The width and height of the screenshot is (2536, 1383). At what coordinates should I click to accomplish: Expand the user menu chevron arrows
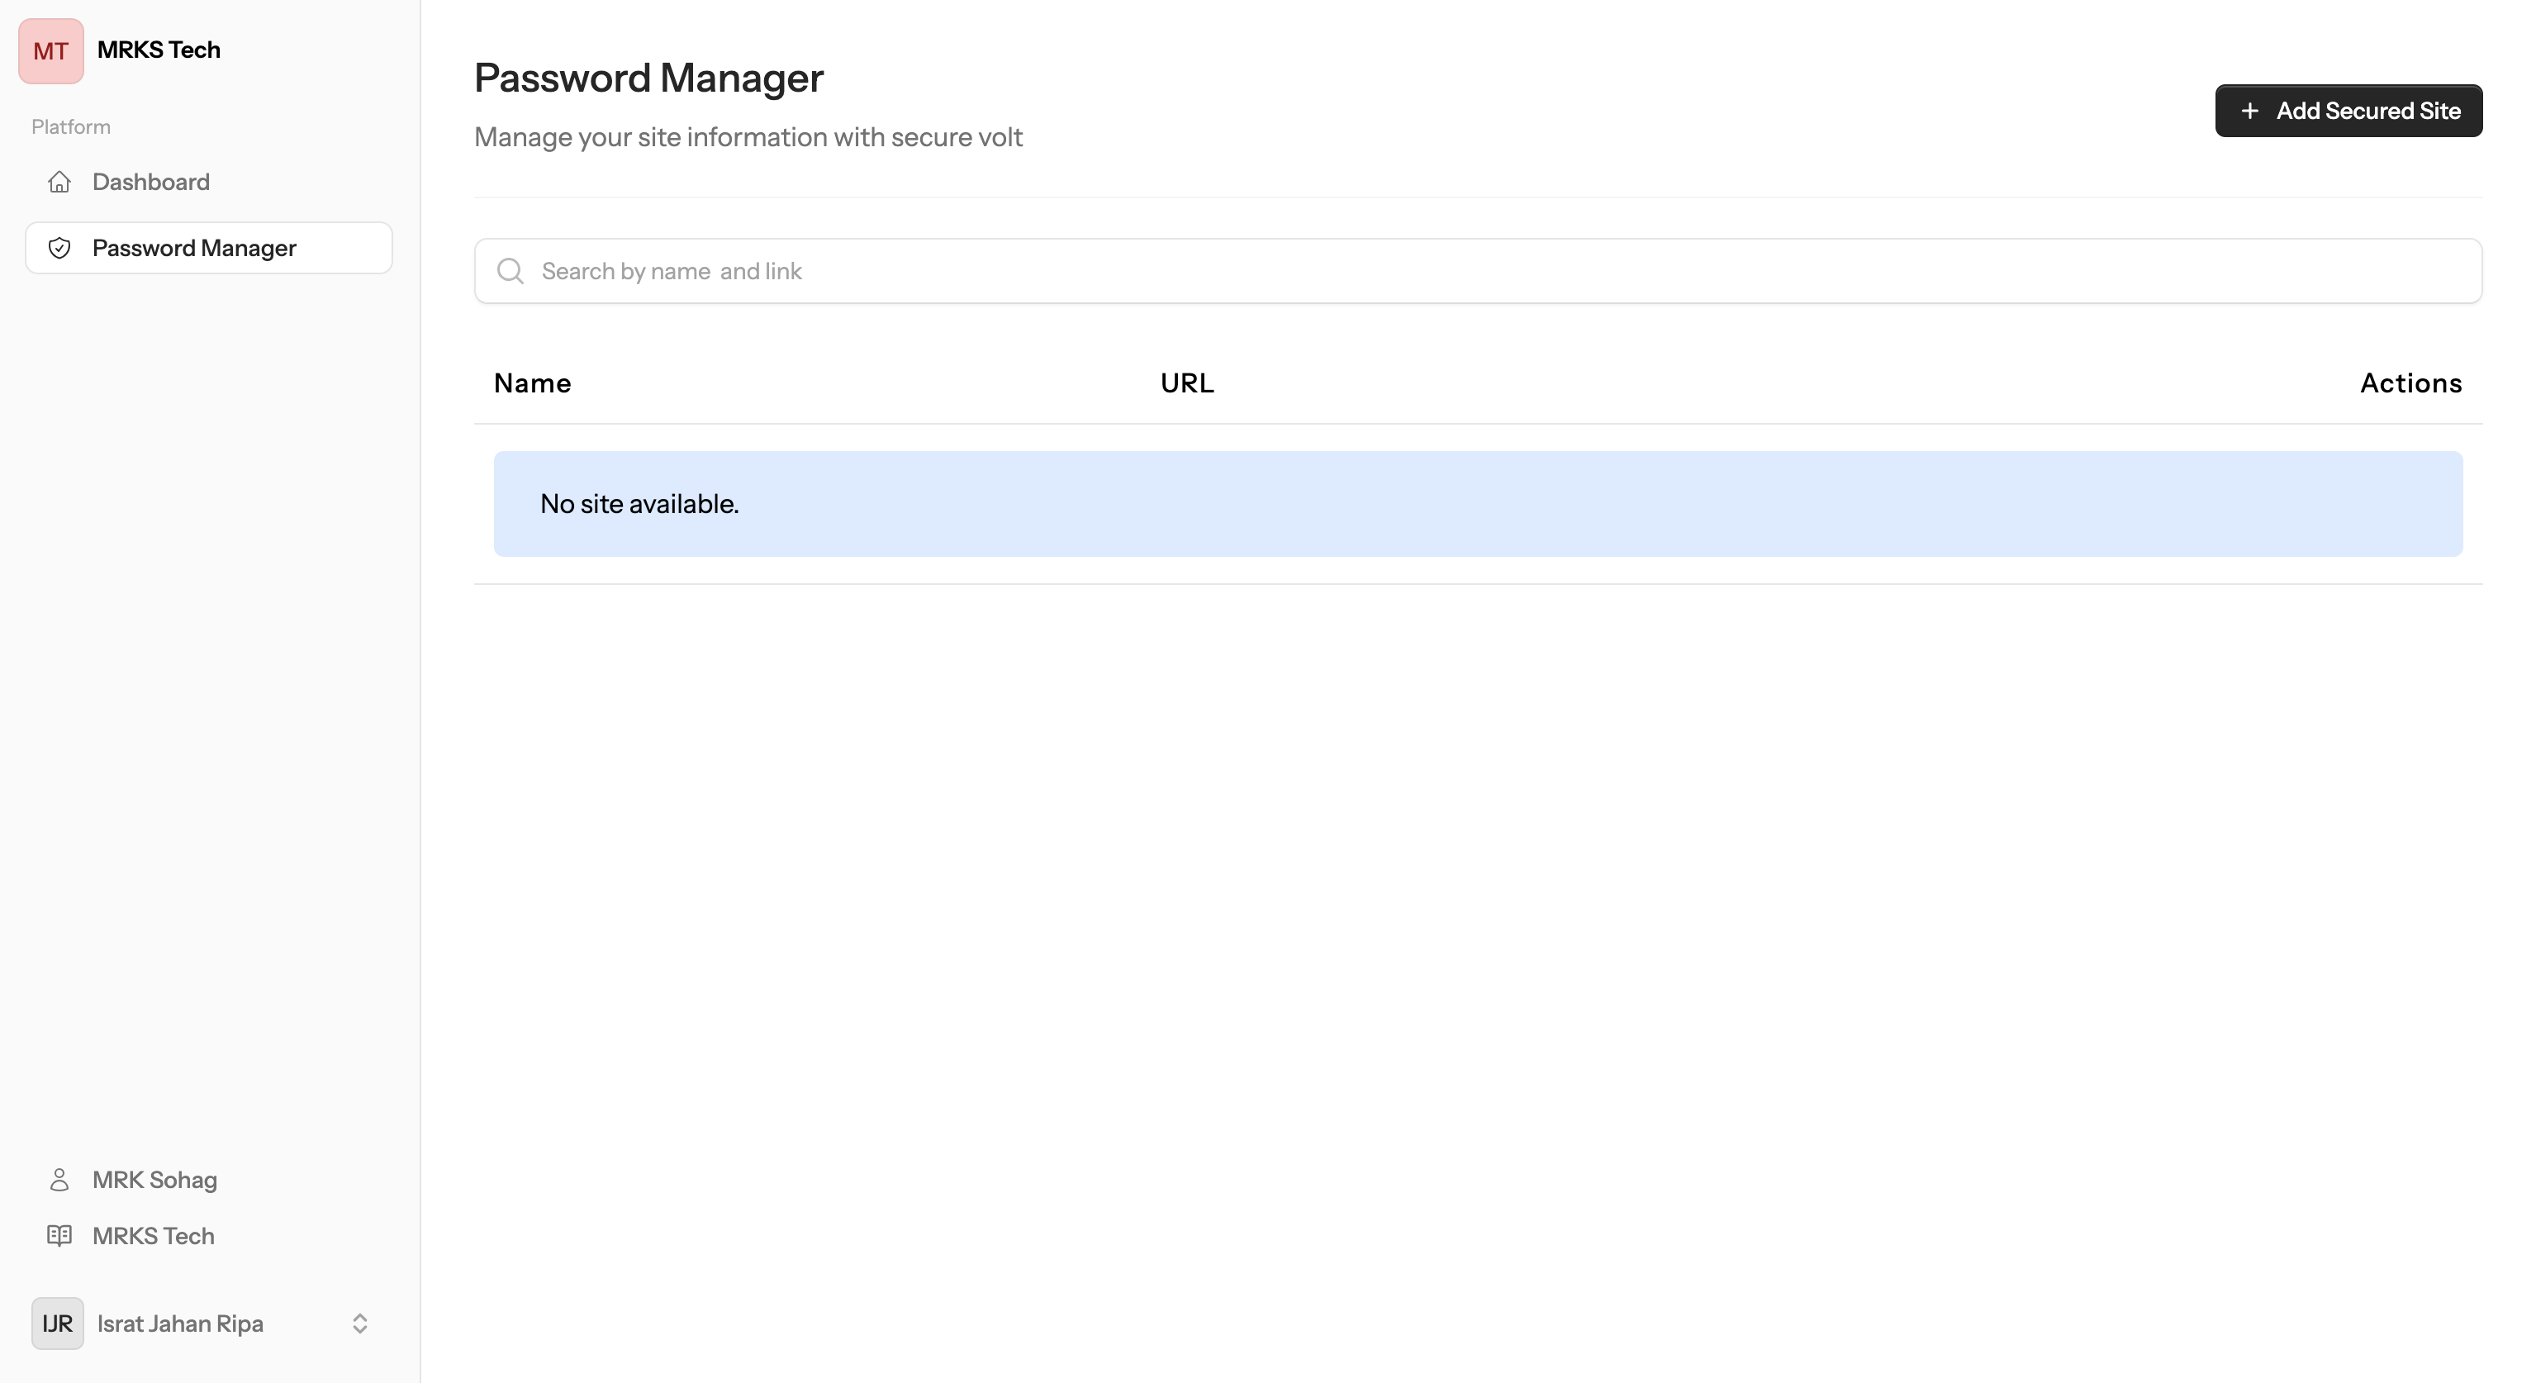point(360,1323)
